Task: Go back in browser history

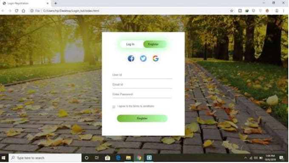Action: pos(3,11)
